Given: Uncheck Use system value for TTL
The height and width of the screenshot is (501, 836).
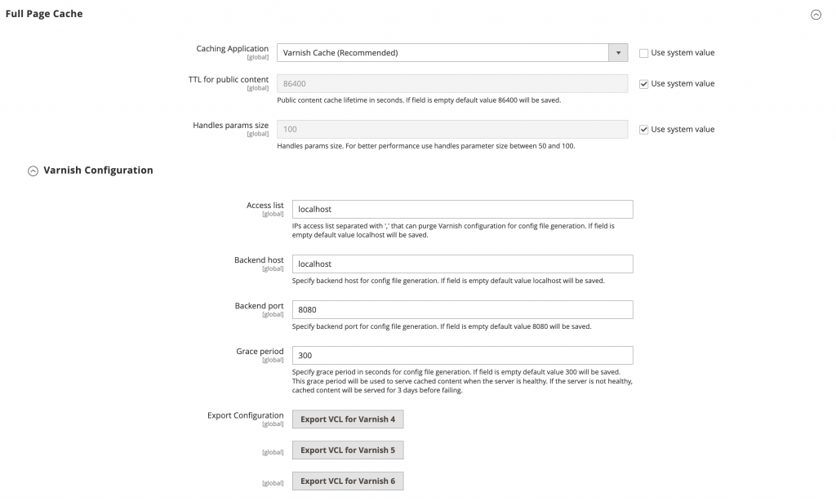Looking at the screenshot, I should pyautogui.click(x=644, y=82).
